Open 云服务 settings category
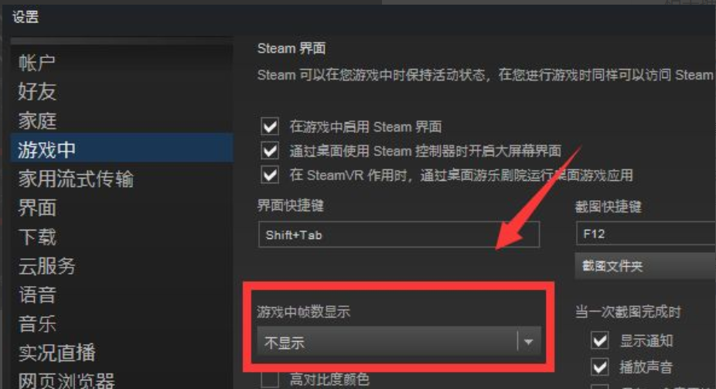Image resolution: width=716 pixels, height=389 pixels. 46,266
